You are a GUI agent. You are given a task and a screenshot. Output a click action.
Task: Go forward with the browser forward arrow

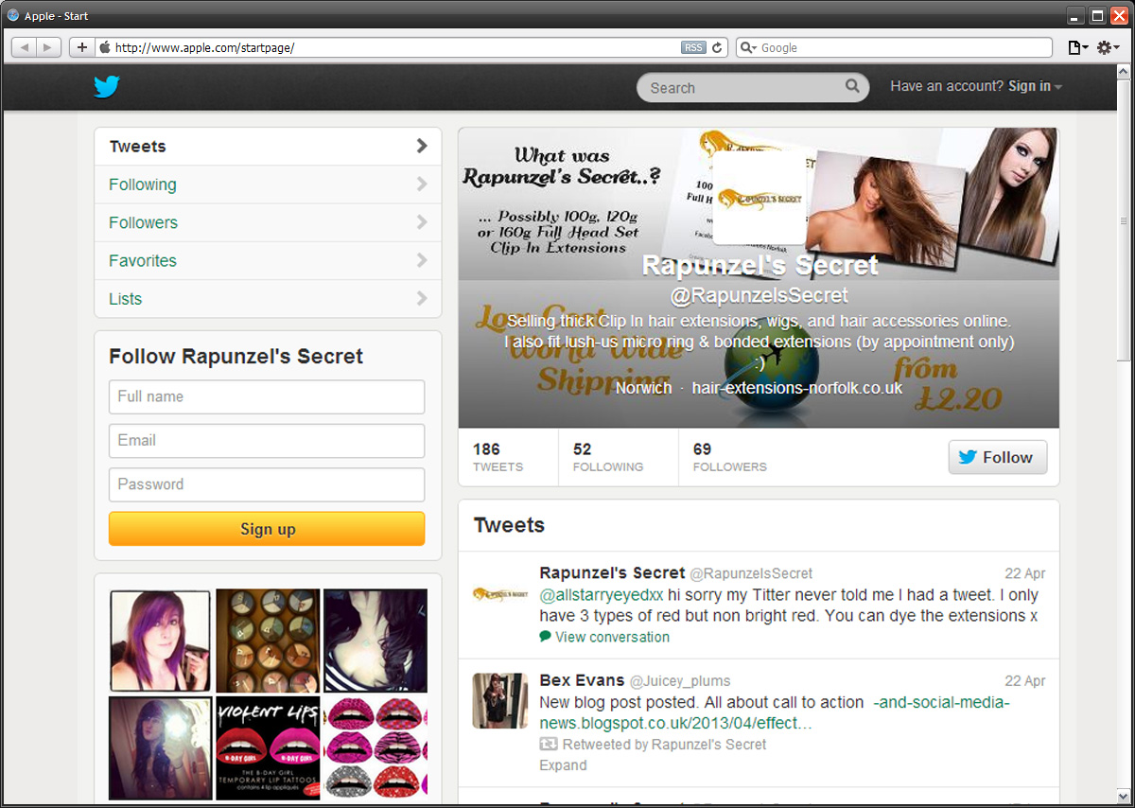click(x=49, y=47)
